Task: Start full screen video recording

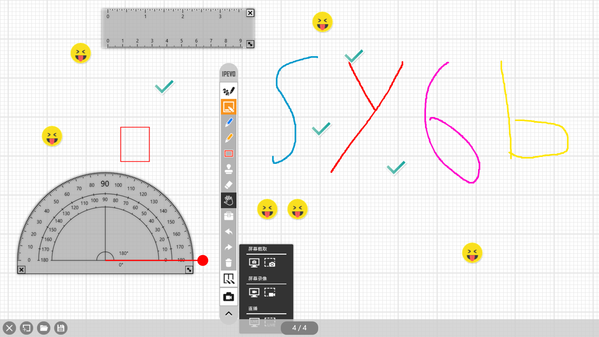Action: pos(254,292)
